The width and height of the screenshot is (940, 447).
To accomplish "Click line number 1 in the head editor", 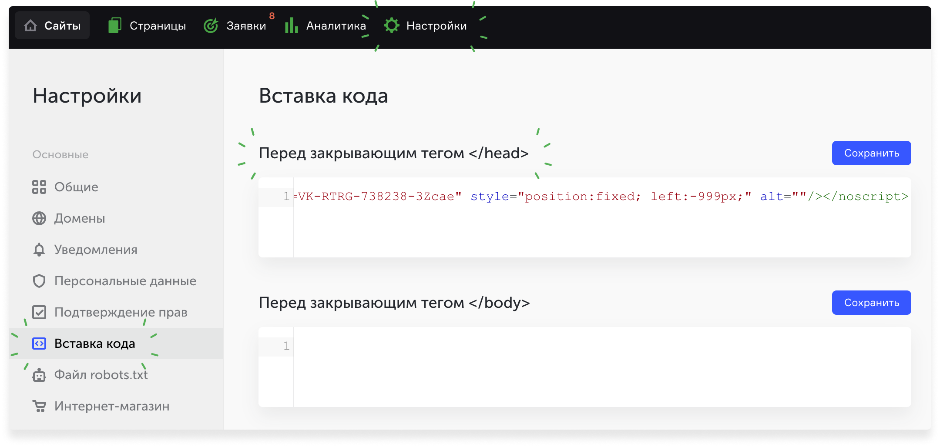I will pos(286,197).
